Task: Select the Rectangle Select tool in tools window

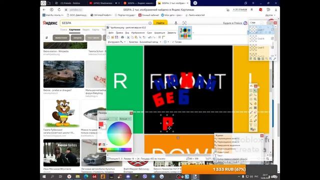Action: (251, 91)
